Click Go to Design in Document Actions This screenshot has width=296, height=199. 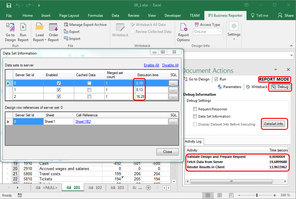click(197, 79)
